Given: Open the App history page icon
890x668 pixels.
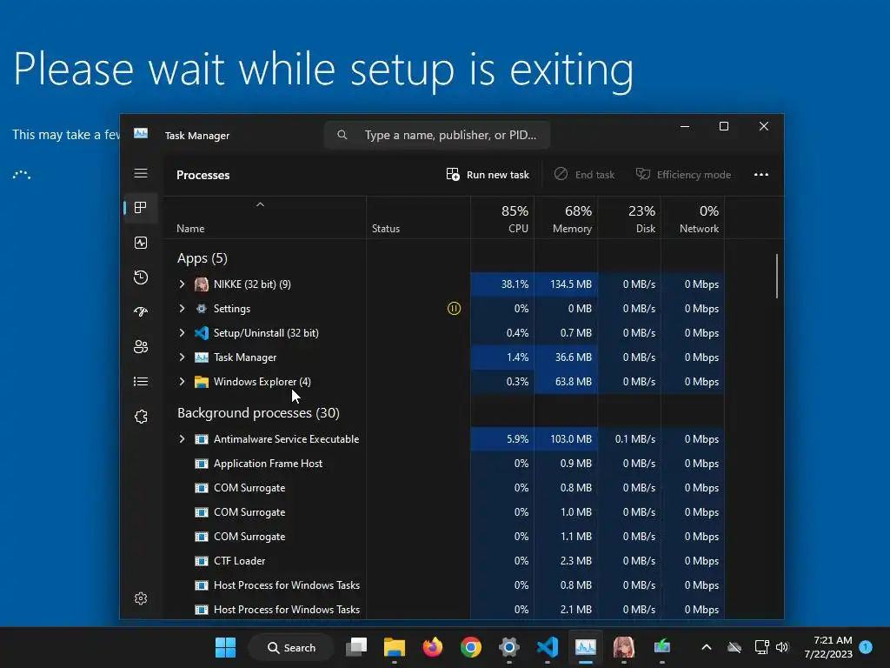Looking at the screenshot, I should tap(141, 277).
